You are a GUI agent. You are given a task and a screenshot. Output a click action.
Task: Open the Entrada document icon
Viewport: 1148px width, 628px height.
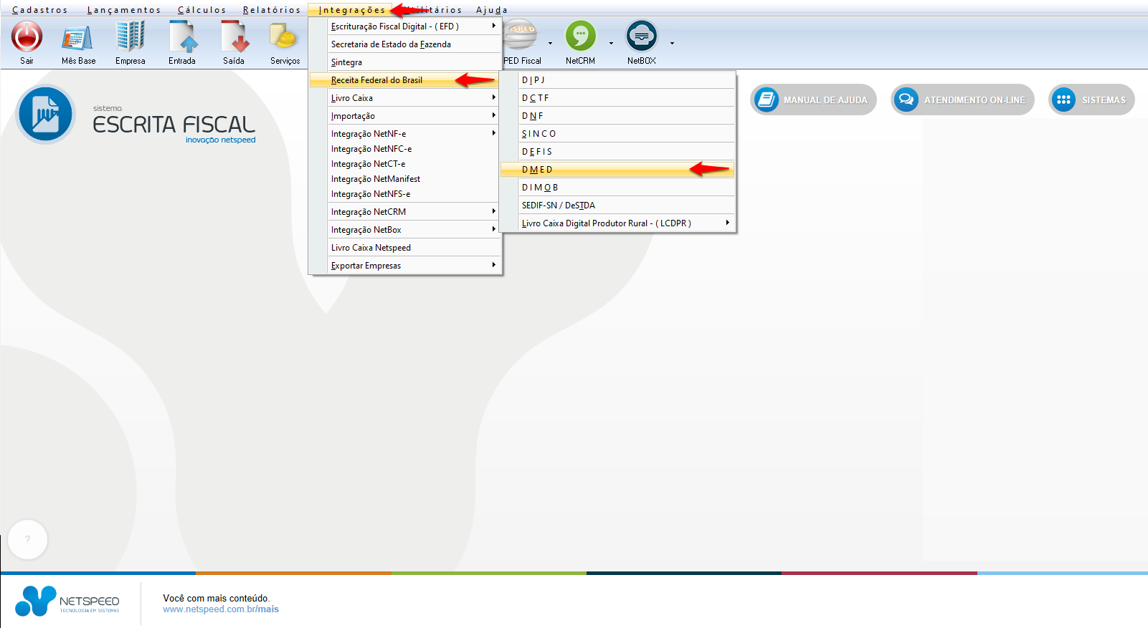coord(183,37)
